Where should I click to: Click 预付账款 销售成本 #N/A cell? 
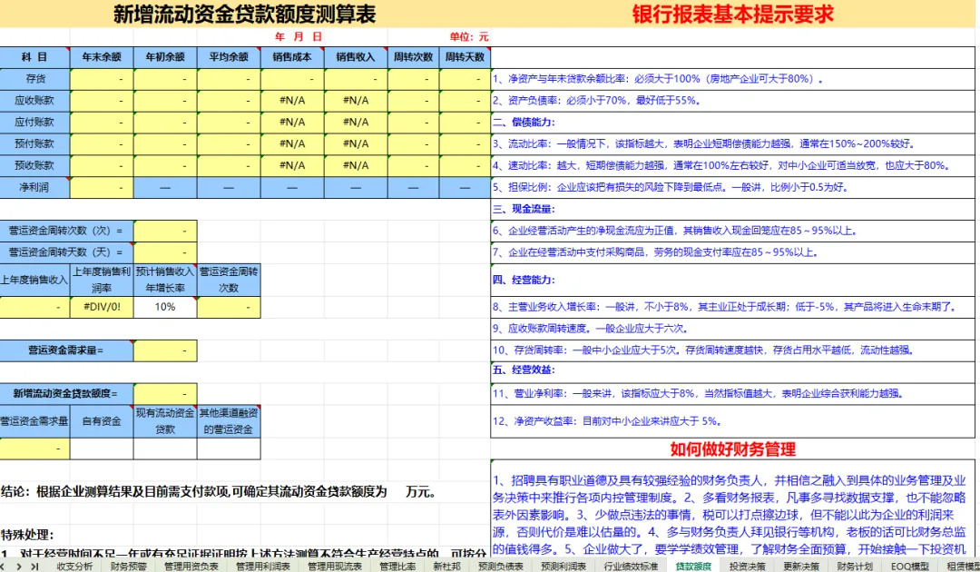tap(292, 143)
